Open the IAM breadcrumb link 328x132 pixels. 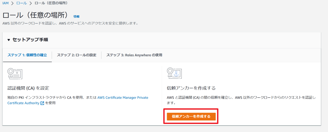[x=5, y=3]
